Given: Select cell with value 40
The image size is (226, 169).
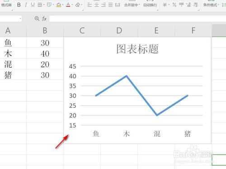Looking at the screenshot, I should pos(45,53).
